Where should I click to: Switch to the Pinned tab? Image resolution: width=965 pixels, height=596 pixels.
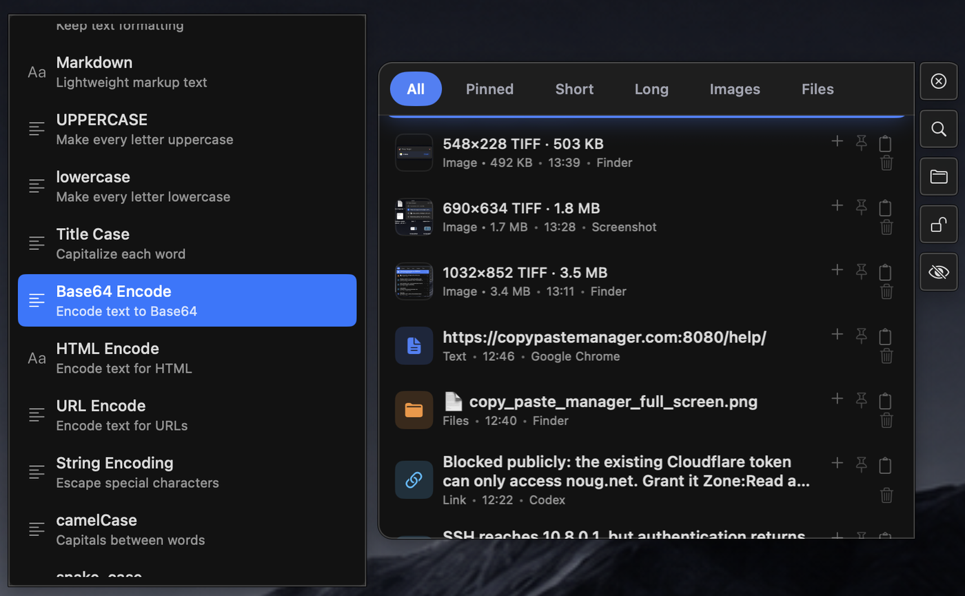pos(489,89)
